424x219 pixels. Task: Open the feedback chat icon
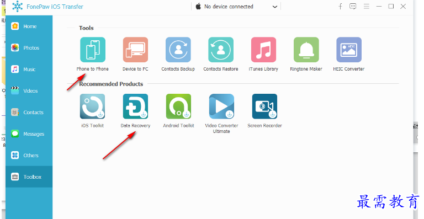tap(353, 7)
